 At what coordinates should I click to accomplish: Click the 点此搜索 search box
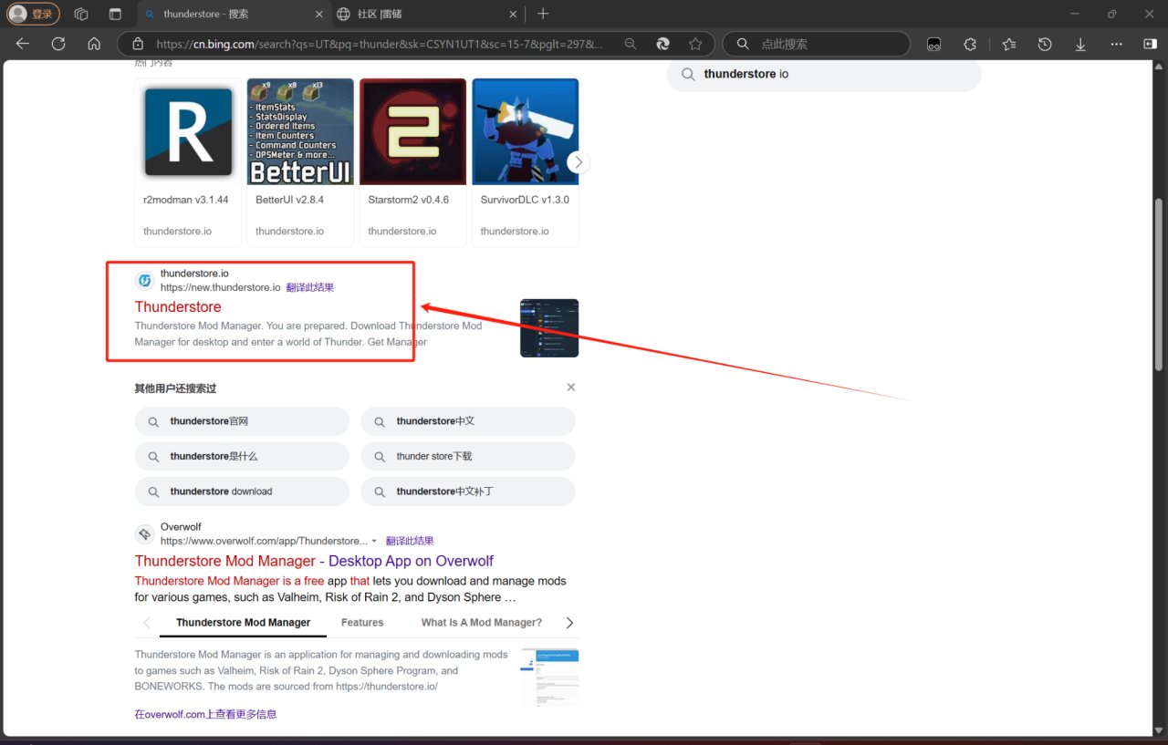click(816, 44)
